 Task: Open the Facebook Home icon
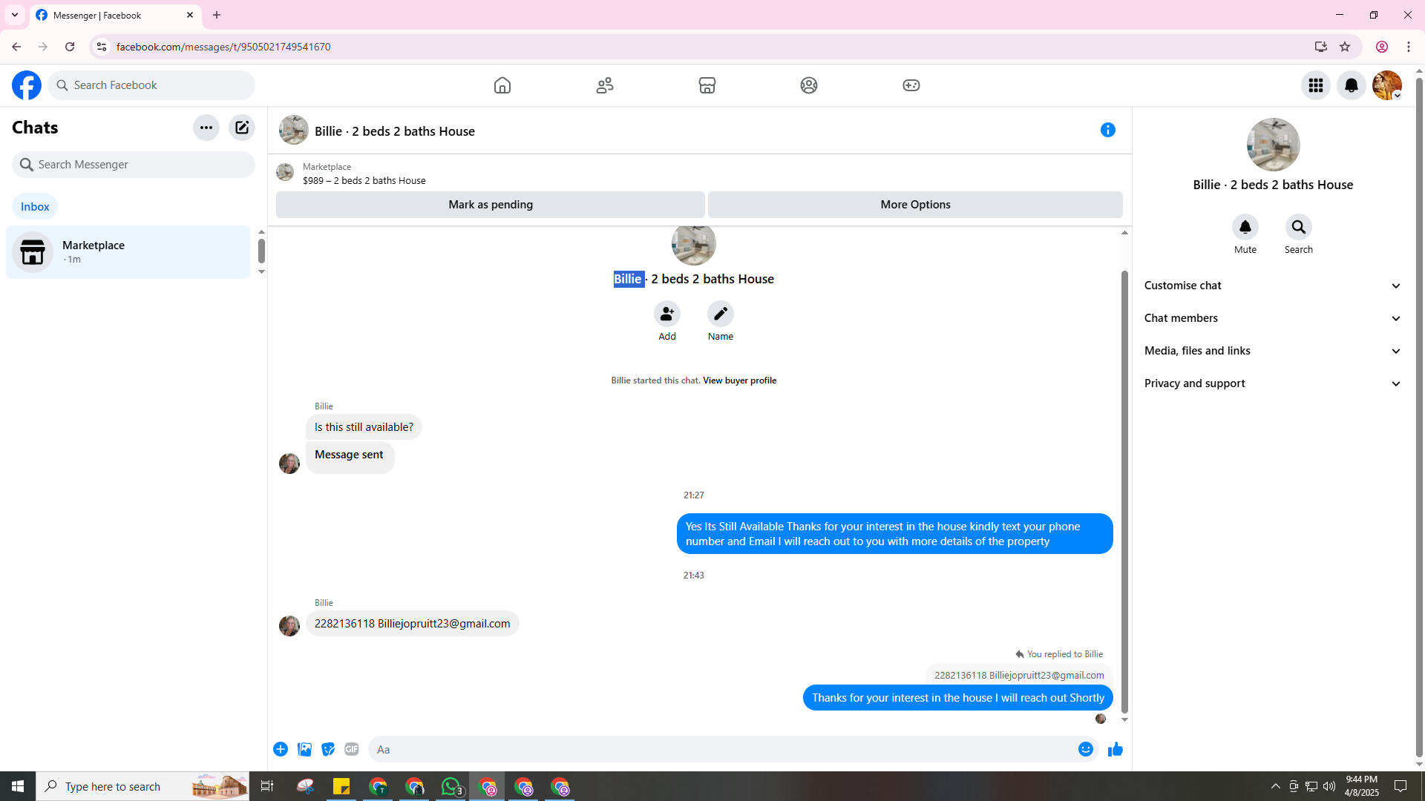pos(502,85)
